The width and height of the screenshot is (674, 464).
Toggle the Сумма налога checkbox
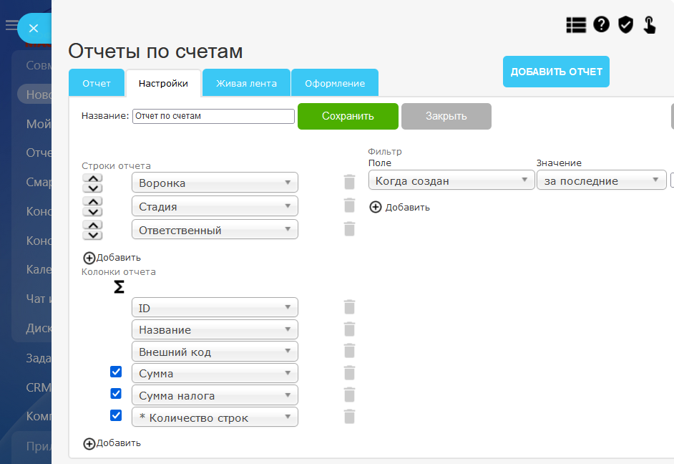pyautogui.click(x=116, y=394)
